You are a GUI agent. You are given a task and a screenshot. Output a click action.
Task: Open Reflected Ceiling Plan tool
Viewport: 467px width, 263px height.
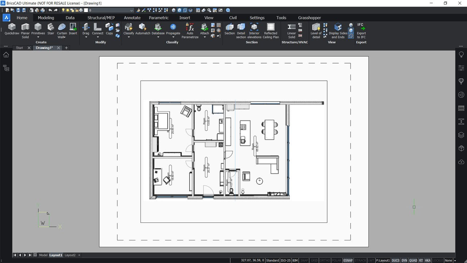270,31
